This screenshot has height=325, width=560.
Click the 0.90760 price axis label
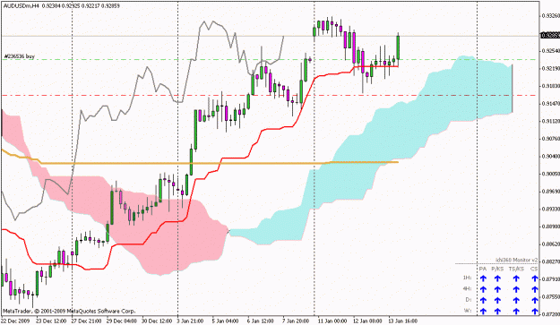pos(550,139)
